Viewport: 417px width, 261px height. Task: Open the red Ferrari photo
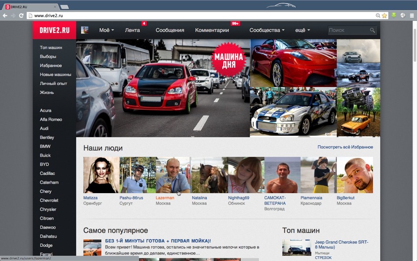tap(293, 63)
